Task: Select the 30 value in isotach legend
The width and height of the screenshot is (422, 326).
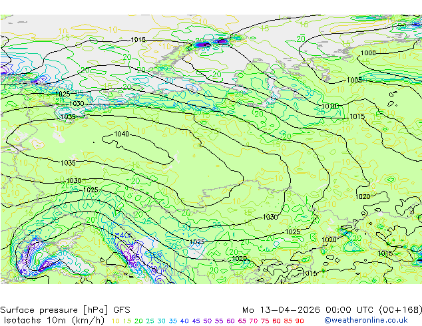Action: coord(162,321)
